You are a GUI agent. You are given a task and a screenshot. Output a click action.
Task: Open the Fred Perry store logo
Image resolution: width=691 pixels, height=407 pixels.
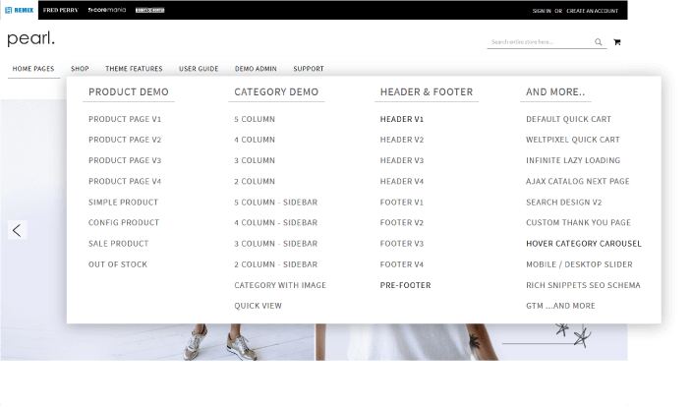61,10
